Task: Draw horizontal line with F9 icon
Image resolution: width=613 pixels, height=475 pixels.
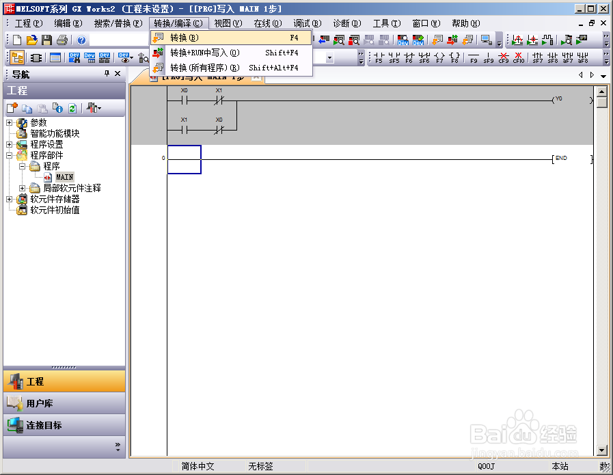Action: [474, 58]
